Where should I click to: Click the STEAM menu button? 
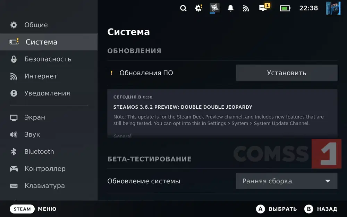click(22, 209)
